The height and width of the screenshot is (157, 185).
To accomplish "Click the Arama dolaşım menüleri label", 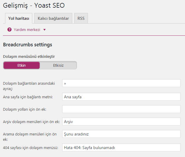I will pyautogui.click(x=30, y=137).
